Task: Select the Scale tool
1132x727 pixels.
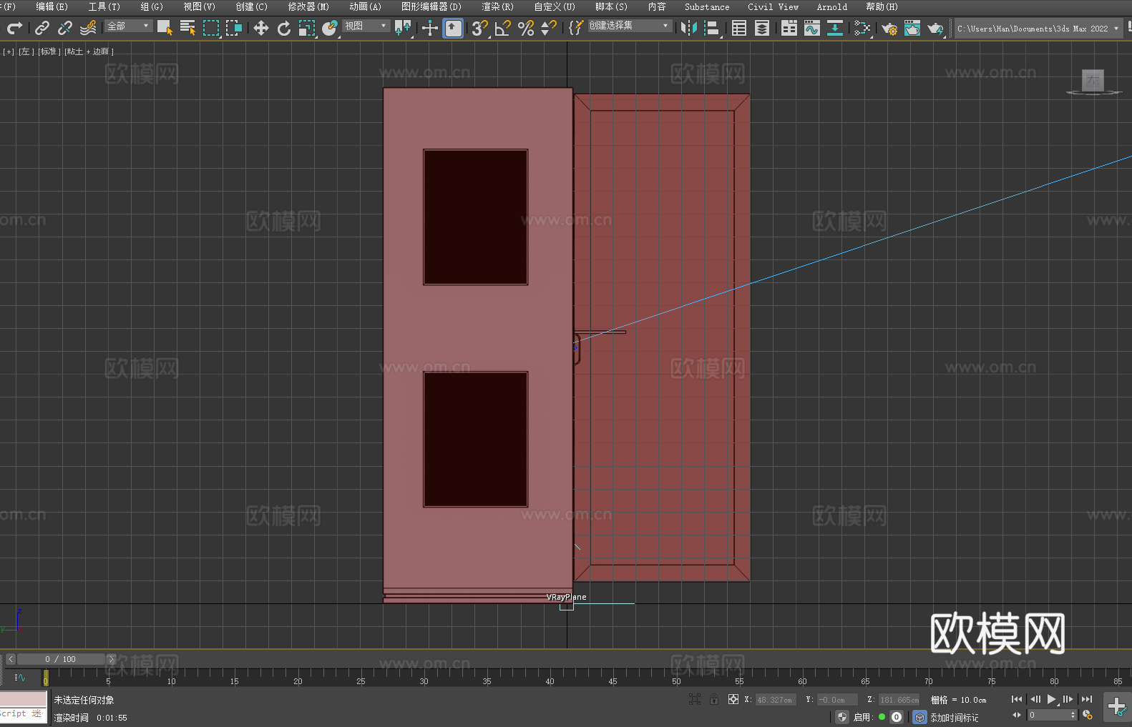Action: pos(307,28)
